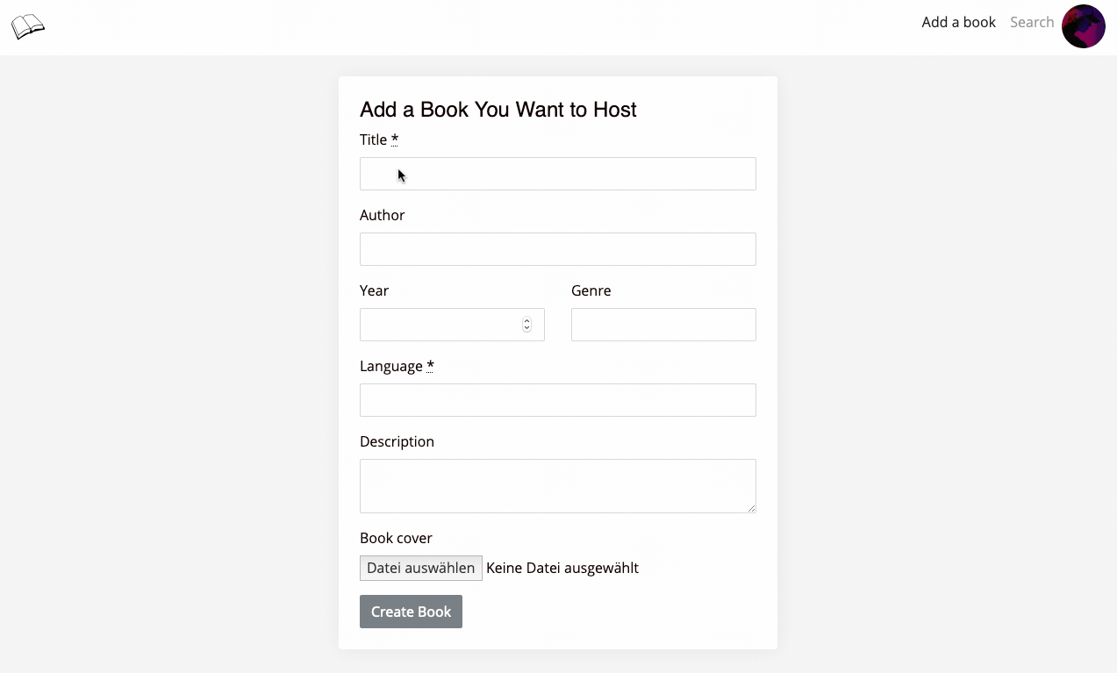
Task: Open the profile avatar in the navbar
Action: (1084, 25)
